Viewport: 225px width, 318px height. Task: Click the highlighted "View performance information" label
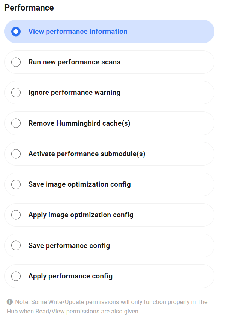click(78, 31)
